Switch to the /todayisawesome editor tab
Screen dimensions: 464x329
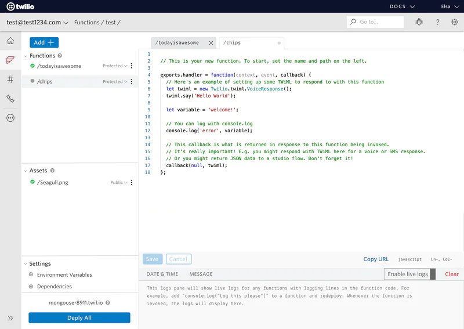pos(177,43)
